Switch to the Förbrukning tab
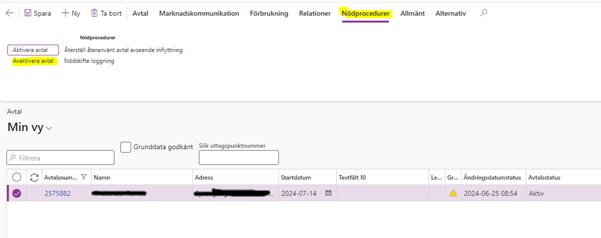The height and width of the screenshot is (238, 601). 269,13
